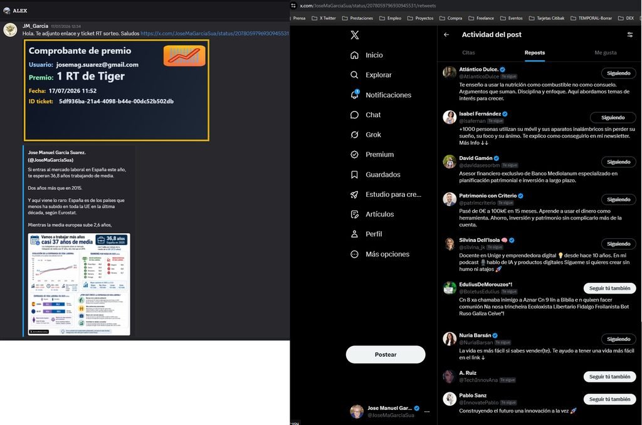Open Artículos icon in sidebar

tap(355, 214)
